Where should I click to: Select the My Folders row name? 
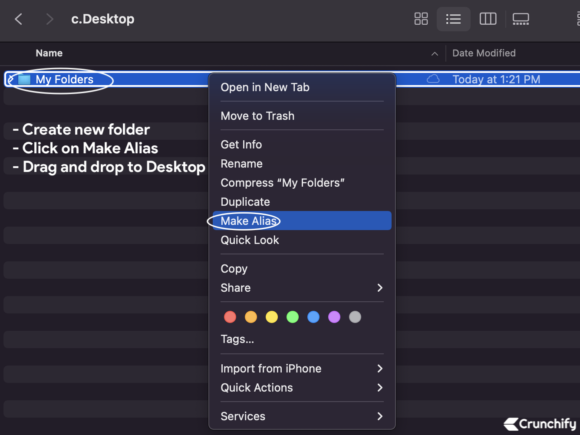coord(64,79)
